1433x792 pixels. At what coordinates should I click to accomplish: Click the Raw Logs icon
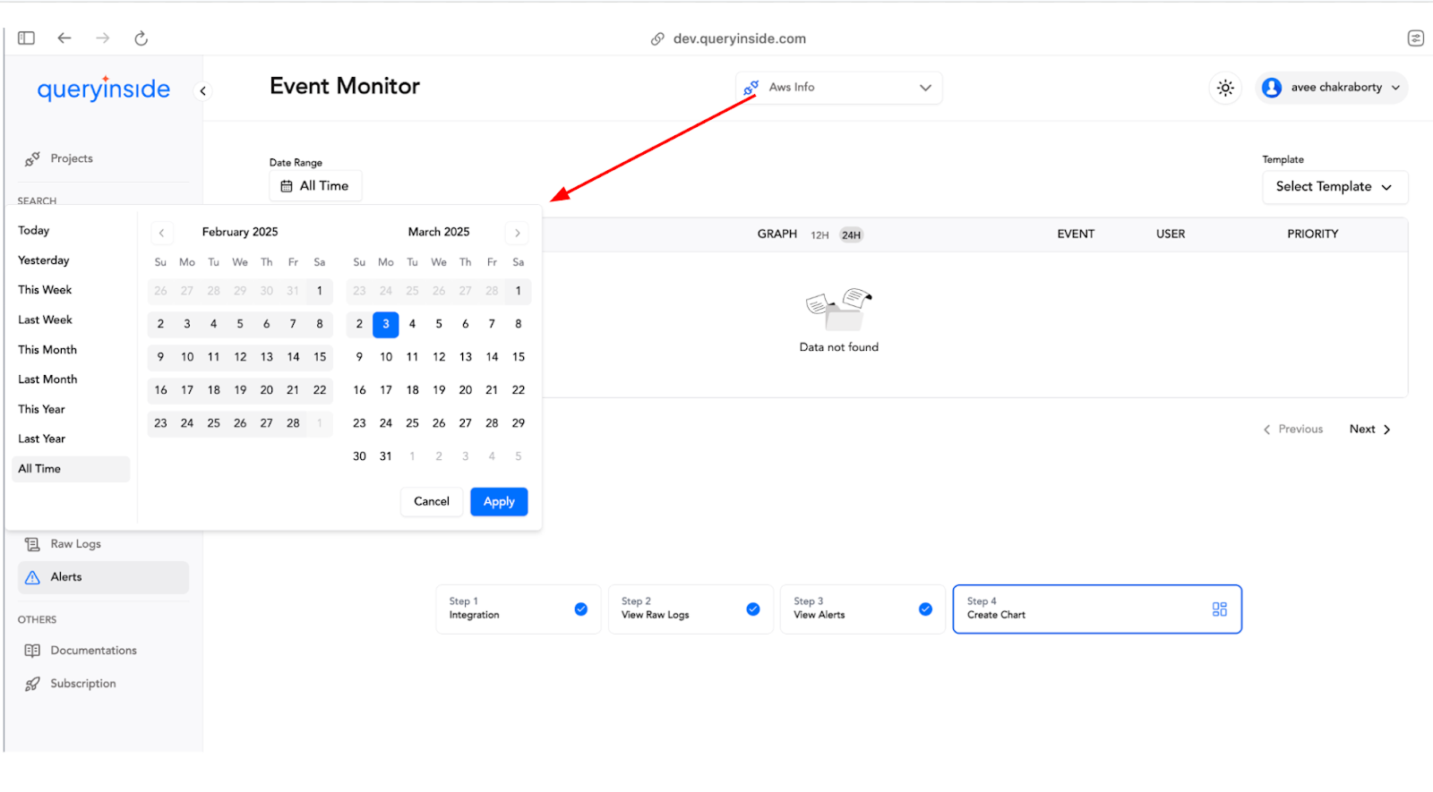pyautogui.click(x=32, y=544)
